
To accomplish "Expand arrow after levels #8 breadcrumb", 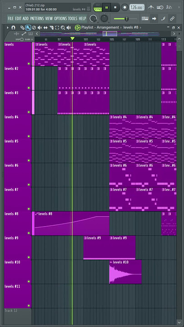I will [x=140, y=28].
